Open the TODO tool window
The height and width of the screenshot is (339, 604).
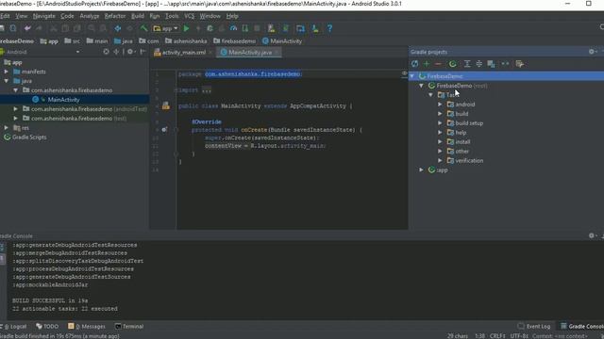coord(47,327)
